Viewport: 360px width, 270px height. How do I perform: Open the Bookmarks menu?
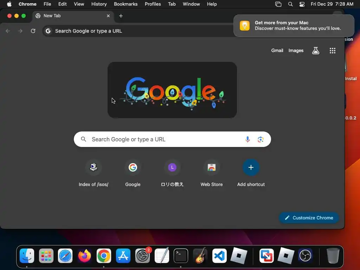click(x=126, y=4)
